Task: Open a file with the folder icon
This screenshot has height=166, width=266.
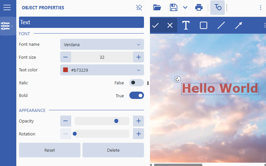Action: (157, 8)
